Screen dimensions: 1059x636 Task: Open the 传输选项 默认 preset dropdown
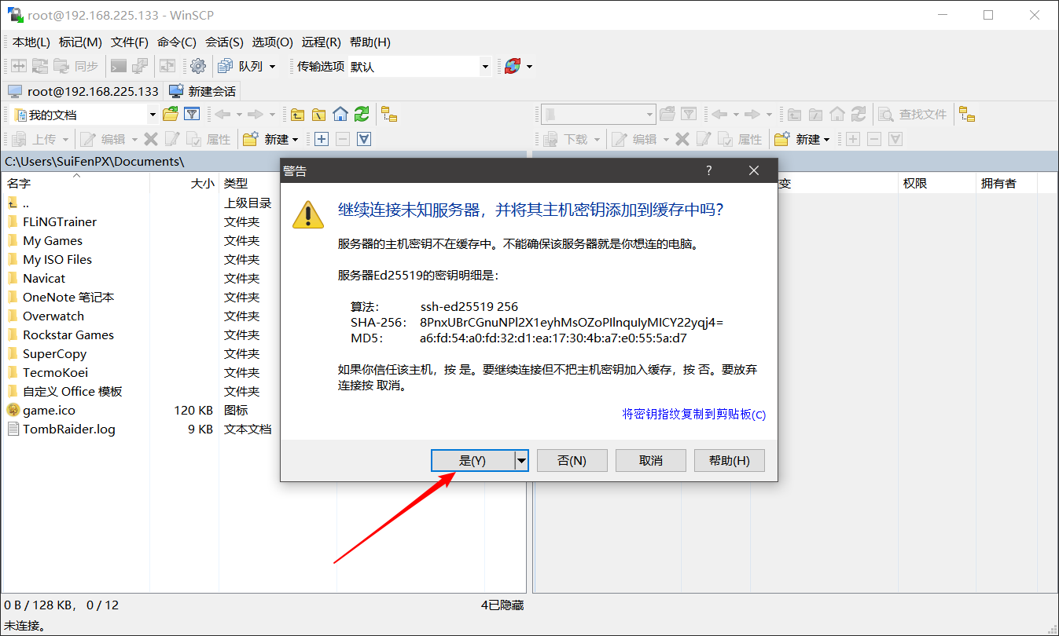point(485,67)
